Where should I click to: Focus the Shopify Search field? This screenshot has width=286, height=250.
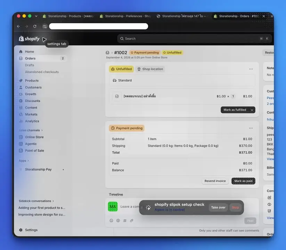(195, 39)
